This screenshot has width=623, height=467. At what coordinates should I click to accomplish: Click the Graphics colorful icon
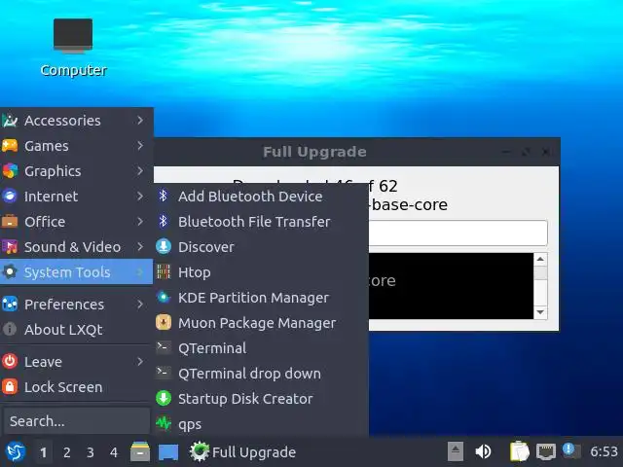tap(10, 171)
